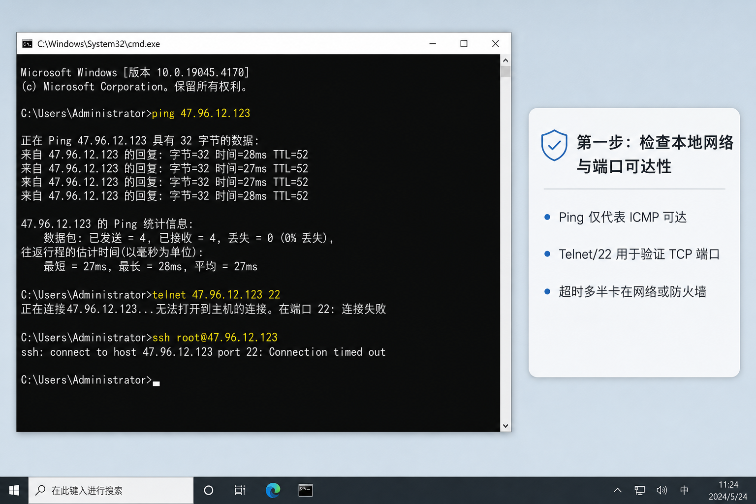Click the 'Microsoft Corporation' copyright line

(x=134, y=87)
